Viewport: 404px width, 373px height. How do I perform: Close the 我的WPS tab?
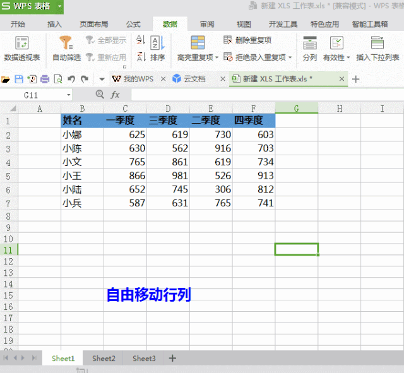[163, 79]
